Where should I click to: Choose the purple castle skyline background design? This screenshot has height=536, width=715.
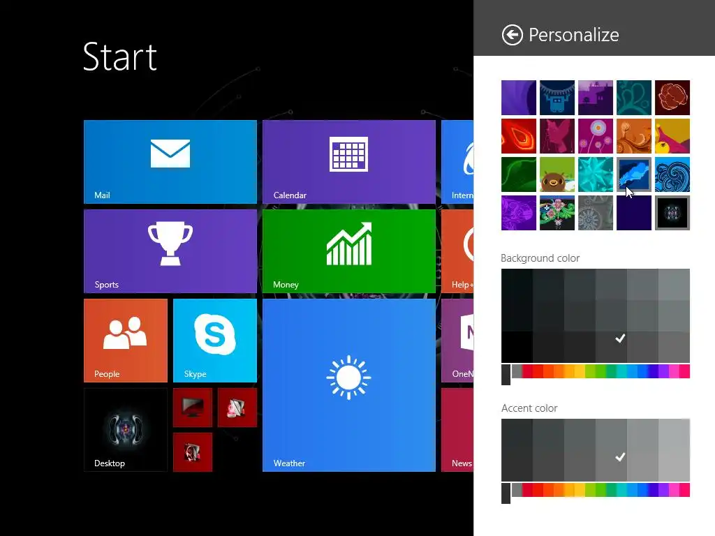tap(596, 98)
